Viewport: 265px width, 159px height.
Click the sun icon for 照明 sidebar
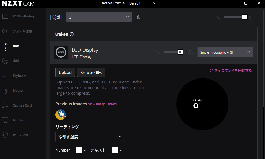5,46
